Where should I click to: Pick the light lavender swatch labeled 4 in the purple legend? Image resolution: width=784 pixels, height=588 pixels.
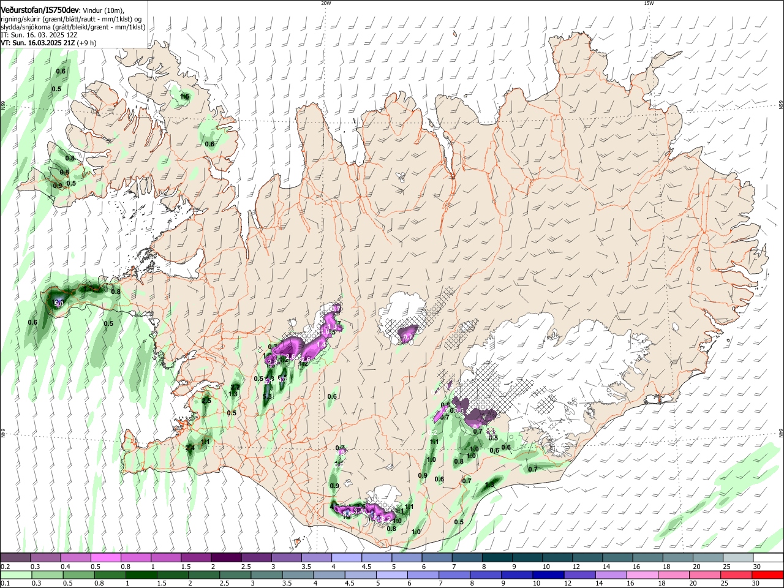tap(346, 558)
